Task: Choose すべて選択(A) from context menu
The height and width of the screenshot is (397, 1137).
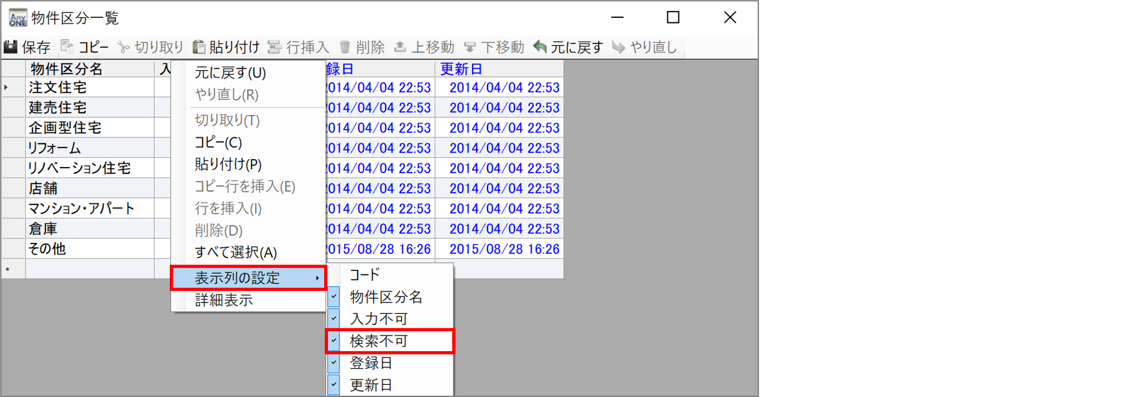Action: coord(236,253)
